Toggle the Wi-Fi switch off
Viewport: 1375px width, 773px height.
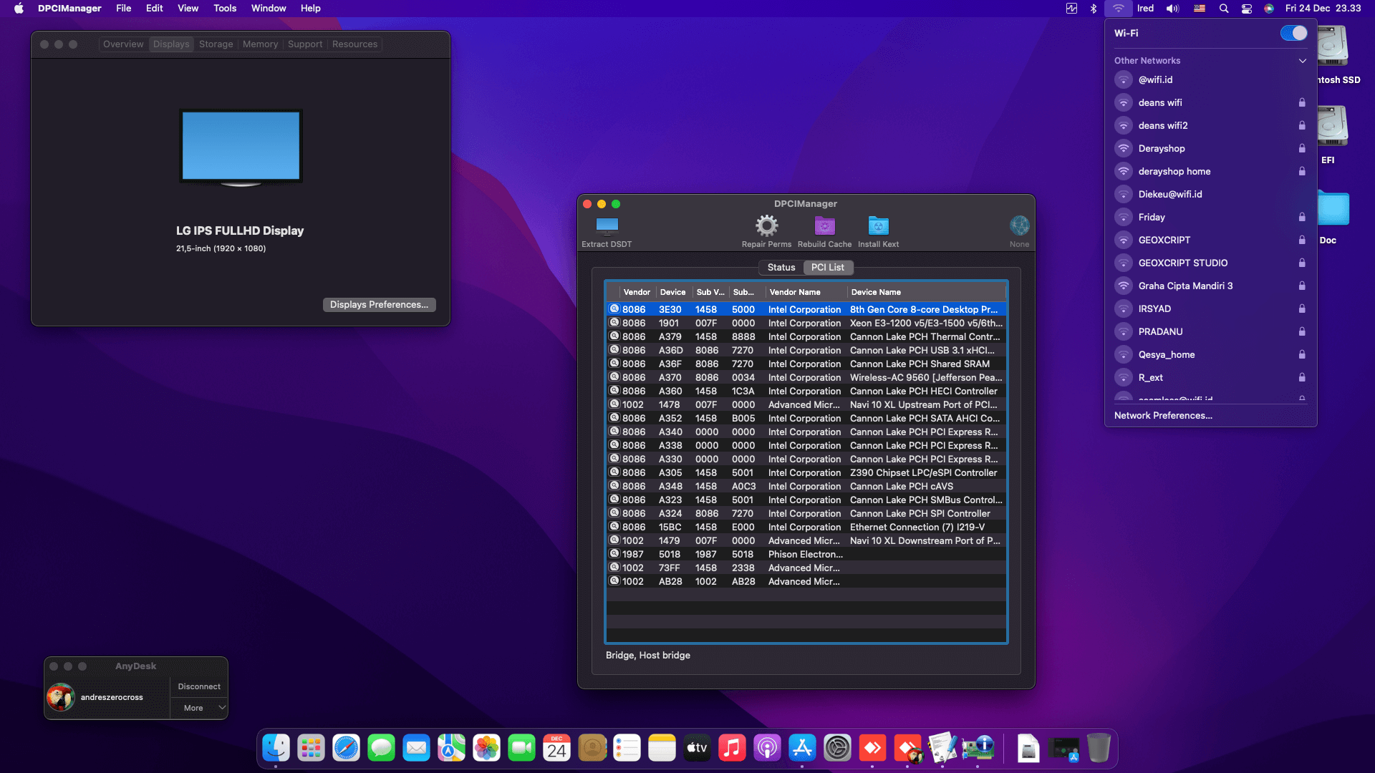[x=1293, y=34]
